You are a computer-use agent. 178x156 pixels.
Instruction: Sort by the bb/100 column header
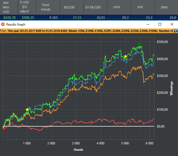(x=69, y=7)
